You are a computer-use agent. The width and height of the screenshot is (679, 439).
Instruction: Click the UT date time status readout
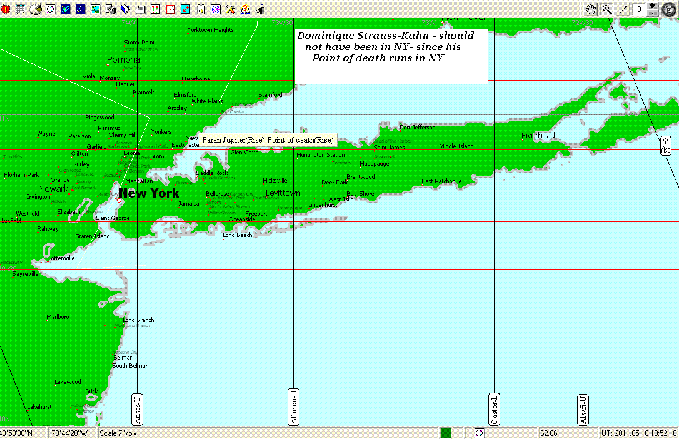tap(639, 433)
